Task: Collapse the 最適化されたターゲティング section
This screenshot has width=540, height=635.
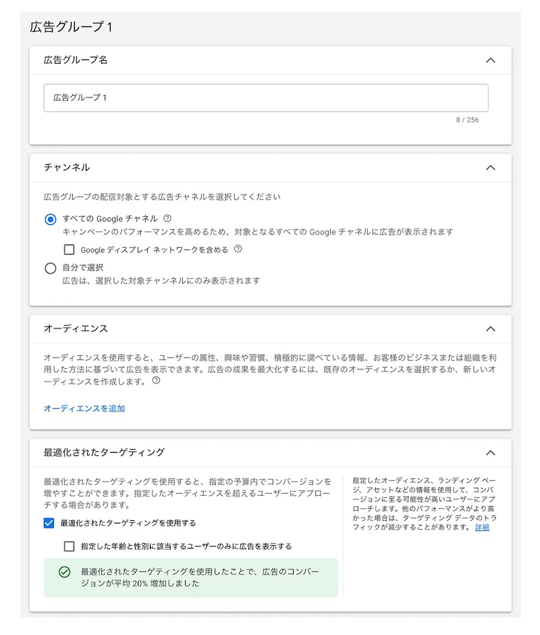Action: (x=491, y=453)
